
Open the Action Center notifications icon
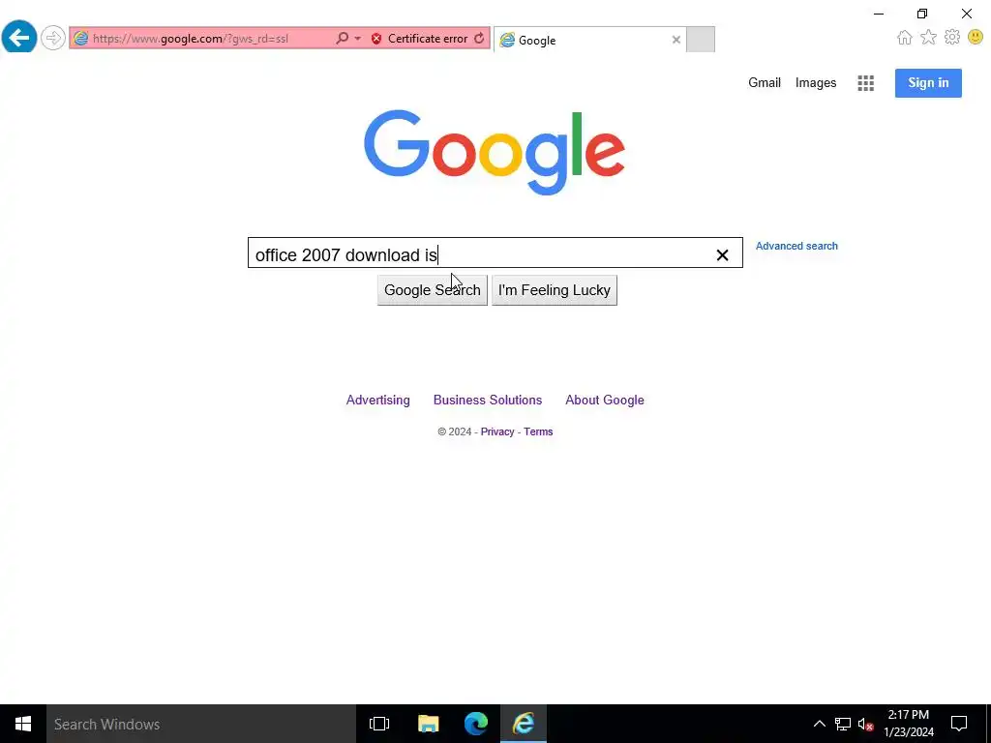(959, 724)
